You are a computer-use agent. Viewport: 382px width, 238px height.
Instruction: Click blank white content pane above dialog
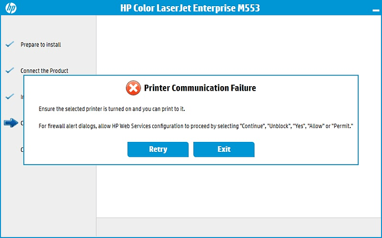(238, 45)
